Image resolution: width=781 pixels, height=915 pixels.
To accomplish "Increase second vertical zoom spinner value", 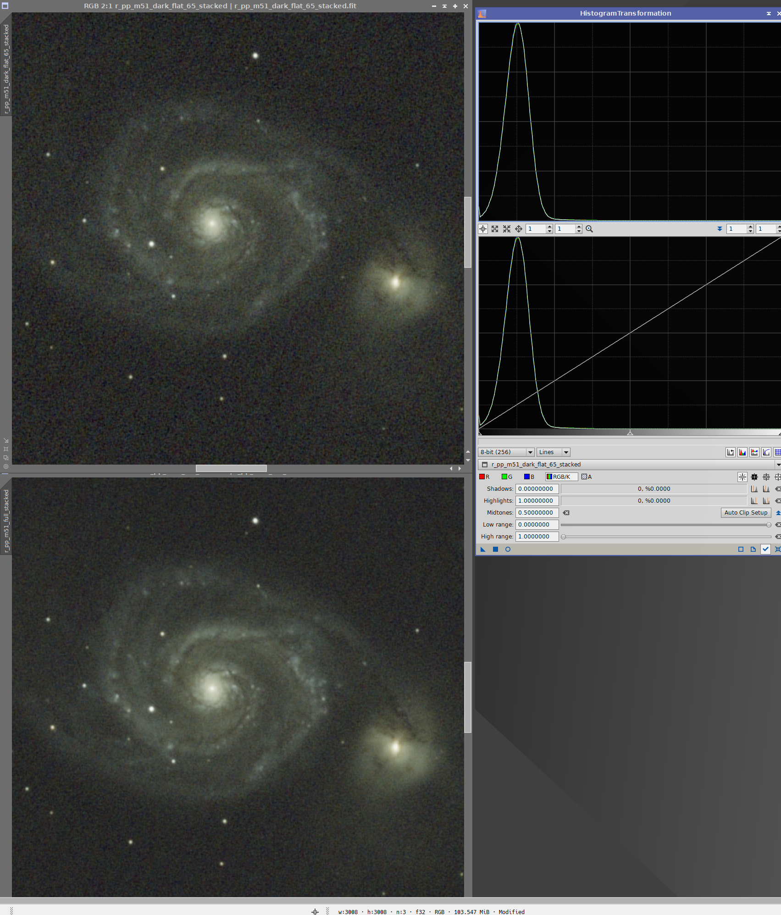I will click(x=579, y=227).
